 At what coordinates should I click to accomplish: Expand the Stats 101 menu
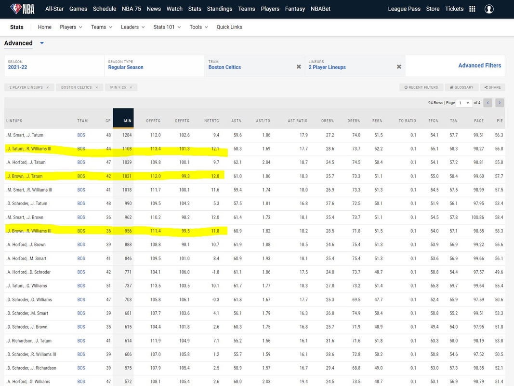coord(167,27)
